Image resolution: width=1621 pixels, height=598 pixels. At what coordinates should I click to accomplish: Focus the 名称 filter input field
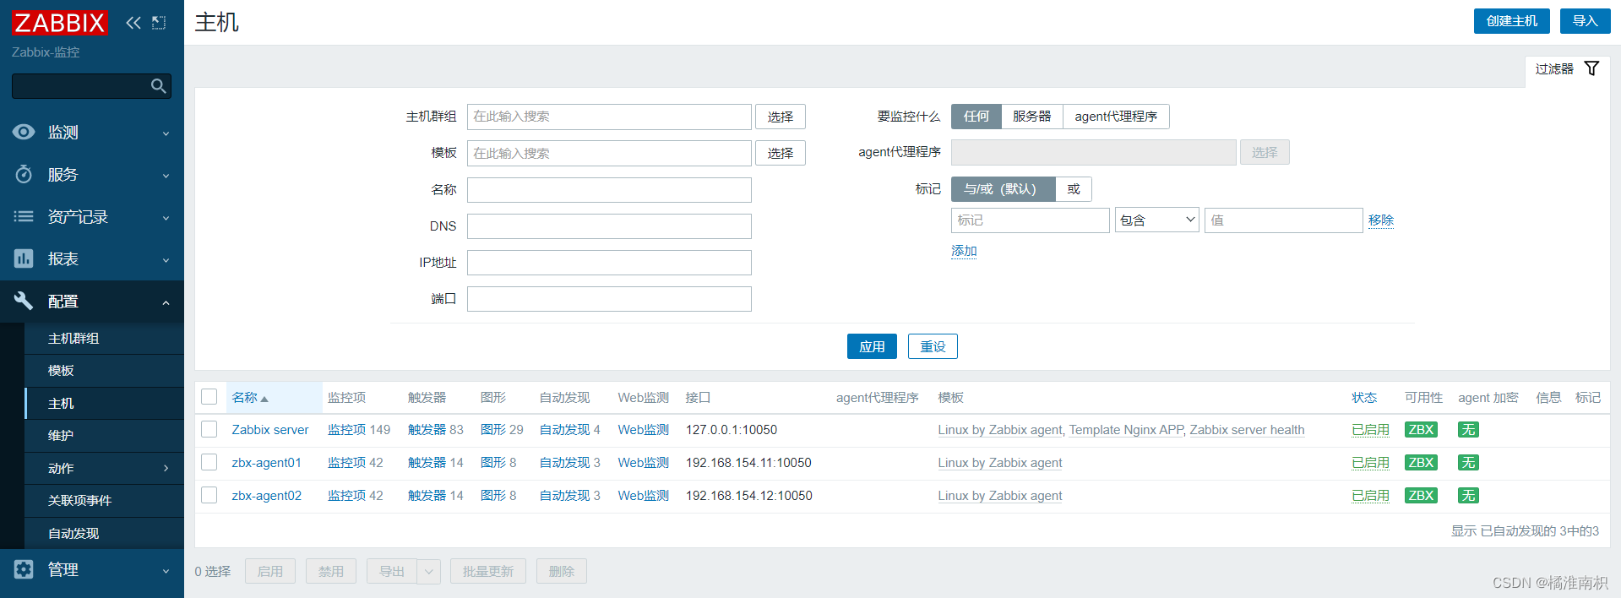pos(609,190)
